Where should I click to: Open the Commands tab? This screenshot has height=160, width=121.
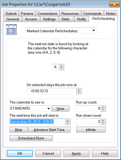tap(92, 13)
